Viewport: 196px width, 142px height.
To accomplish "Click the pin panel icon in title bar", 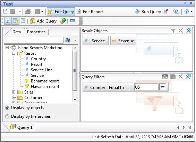I will tap(185, 3).
